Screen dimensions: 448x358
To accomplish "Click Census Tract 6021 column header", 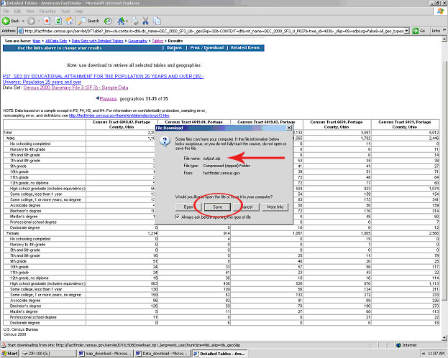I will click(405, 124).
